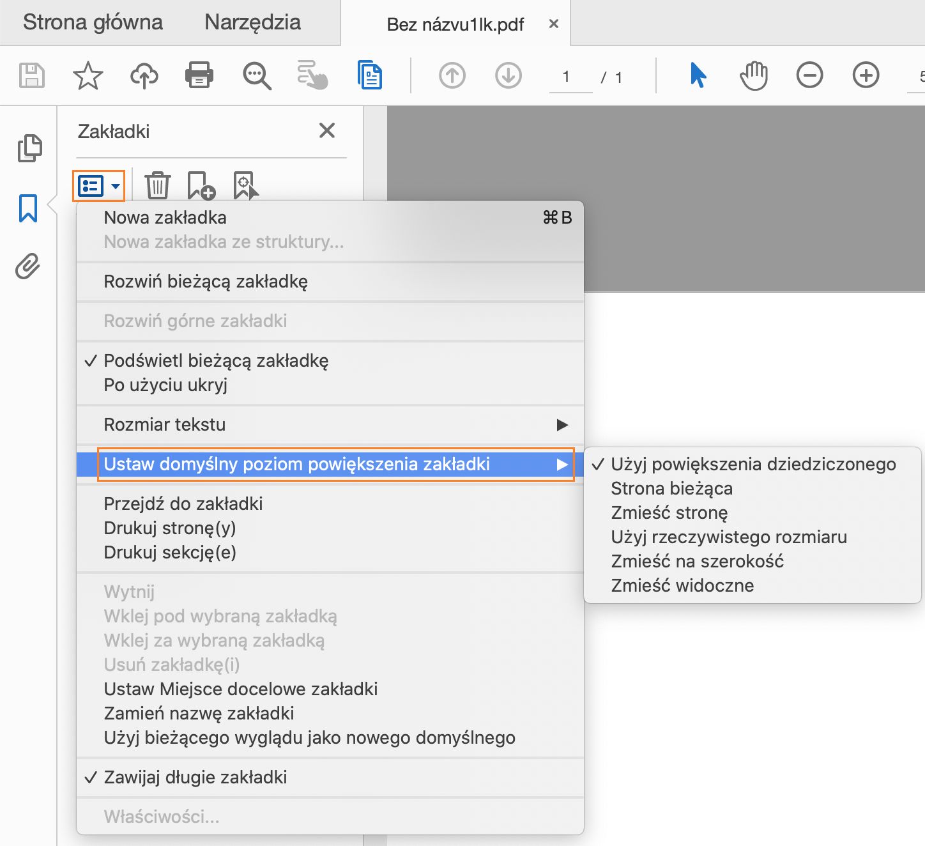Viewport: 925px width, 846px height.
Task: Click the zoom out minus icon
Action: coord(809,75)
